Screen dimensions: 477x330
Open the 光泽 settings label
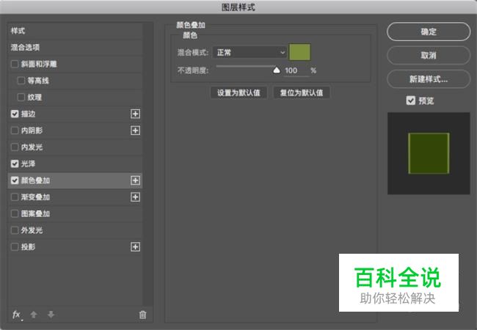[29, 164]
